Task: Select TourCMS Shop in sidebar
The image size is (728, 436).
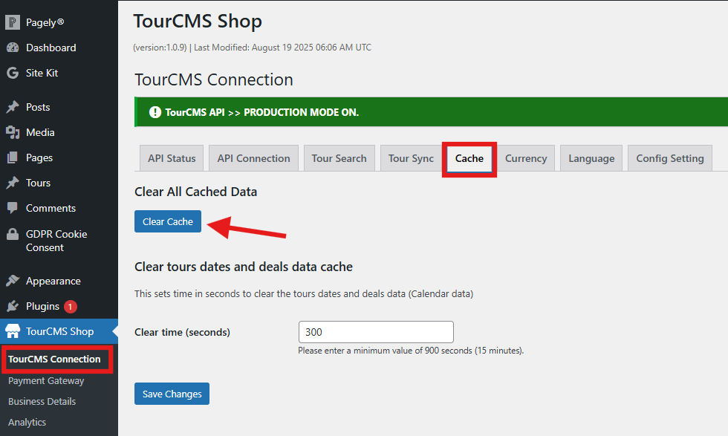Action: pos(59,331)
